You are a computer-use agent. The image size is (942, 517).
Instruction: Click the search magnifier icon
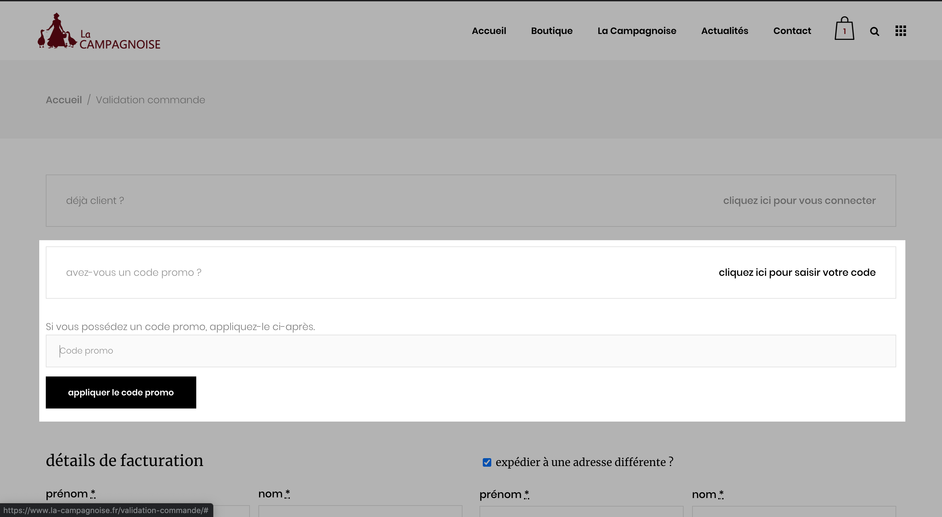(874, 31)
